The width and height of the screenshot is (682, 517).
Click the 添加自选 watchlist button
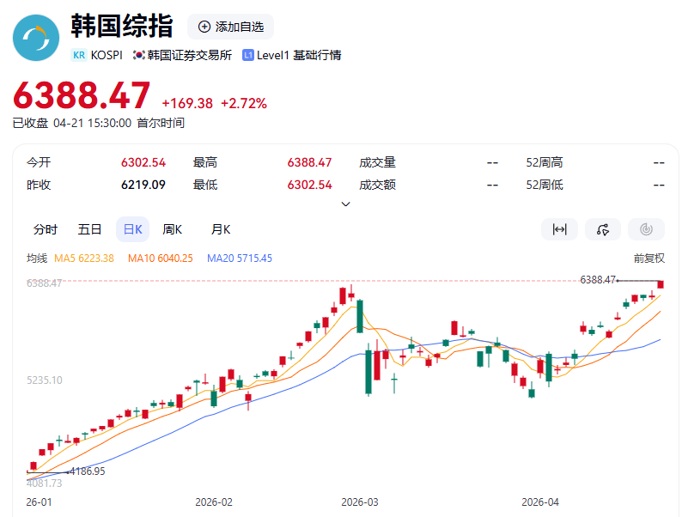230,27
